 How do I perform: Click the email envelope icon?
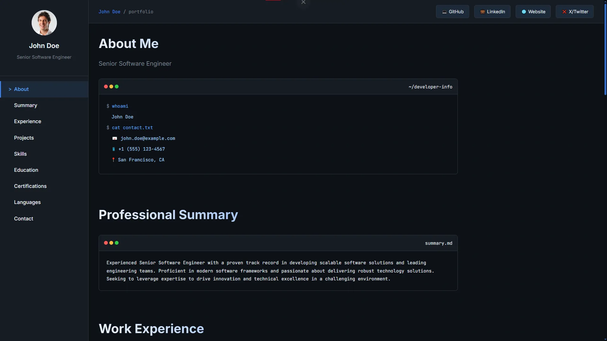(x=115, y=138)
